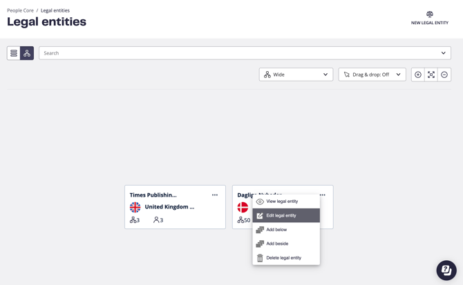Click the fit to screen icon
Screen dimensions: 463x285
[431, 75]
